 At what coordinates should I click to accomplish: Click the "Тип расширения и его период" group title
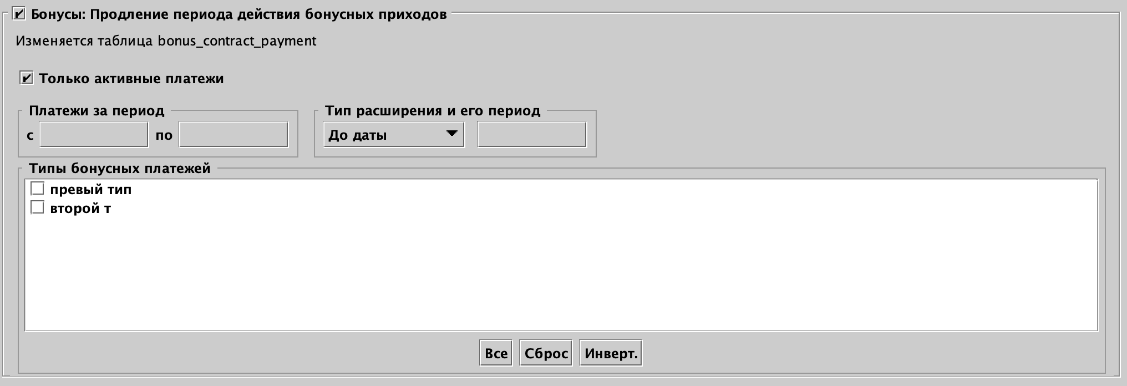pyautogui.click(x=434, y=110)
